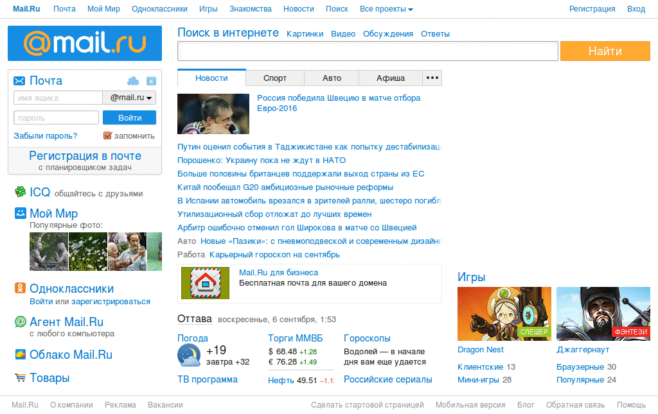Open the Dragon Nest game image
The image size is (658, 414).
pyautogui.click(x=504, y=314)
